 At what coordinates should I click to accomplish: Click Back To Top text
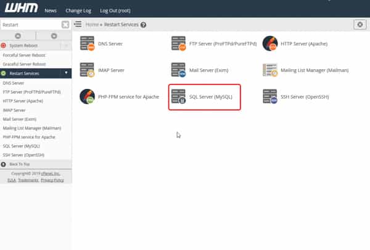point(20,164)
